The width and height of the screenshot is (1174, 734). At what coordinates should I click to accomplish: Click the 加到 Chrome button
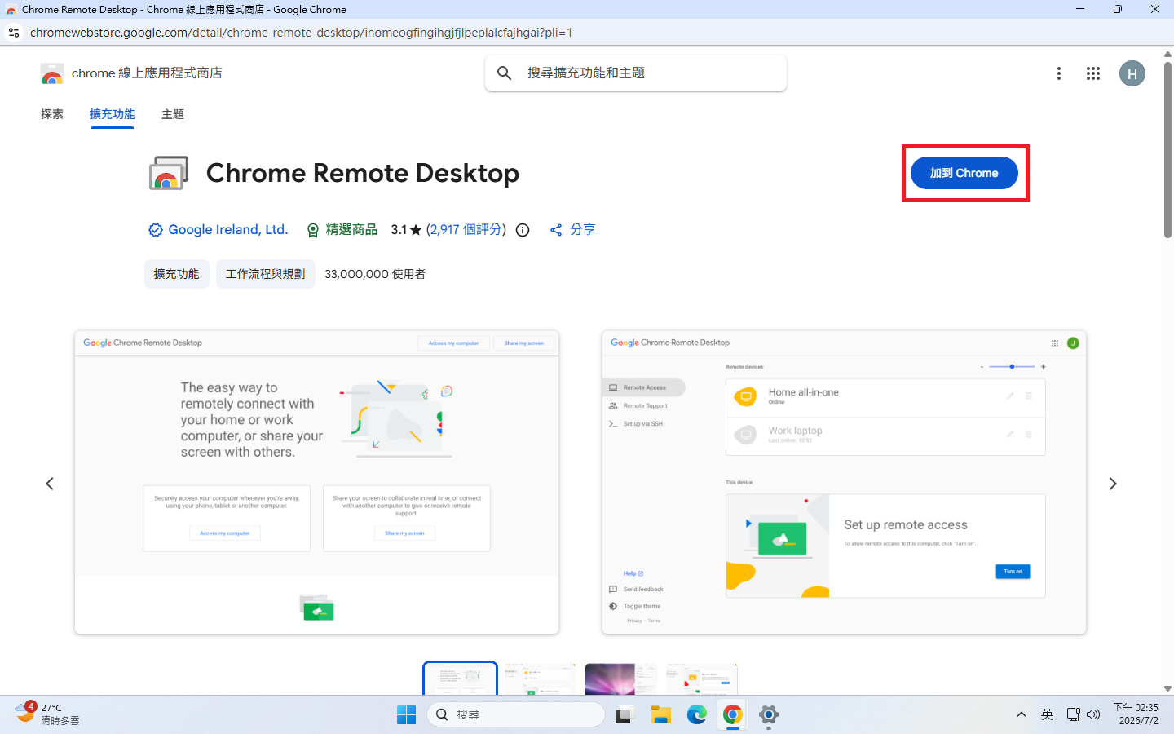[964, 173]
